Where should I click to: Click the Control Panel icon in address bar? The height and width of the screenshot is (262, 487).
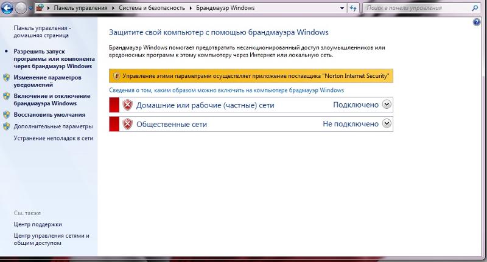point(40,7)
